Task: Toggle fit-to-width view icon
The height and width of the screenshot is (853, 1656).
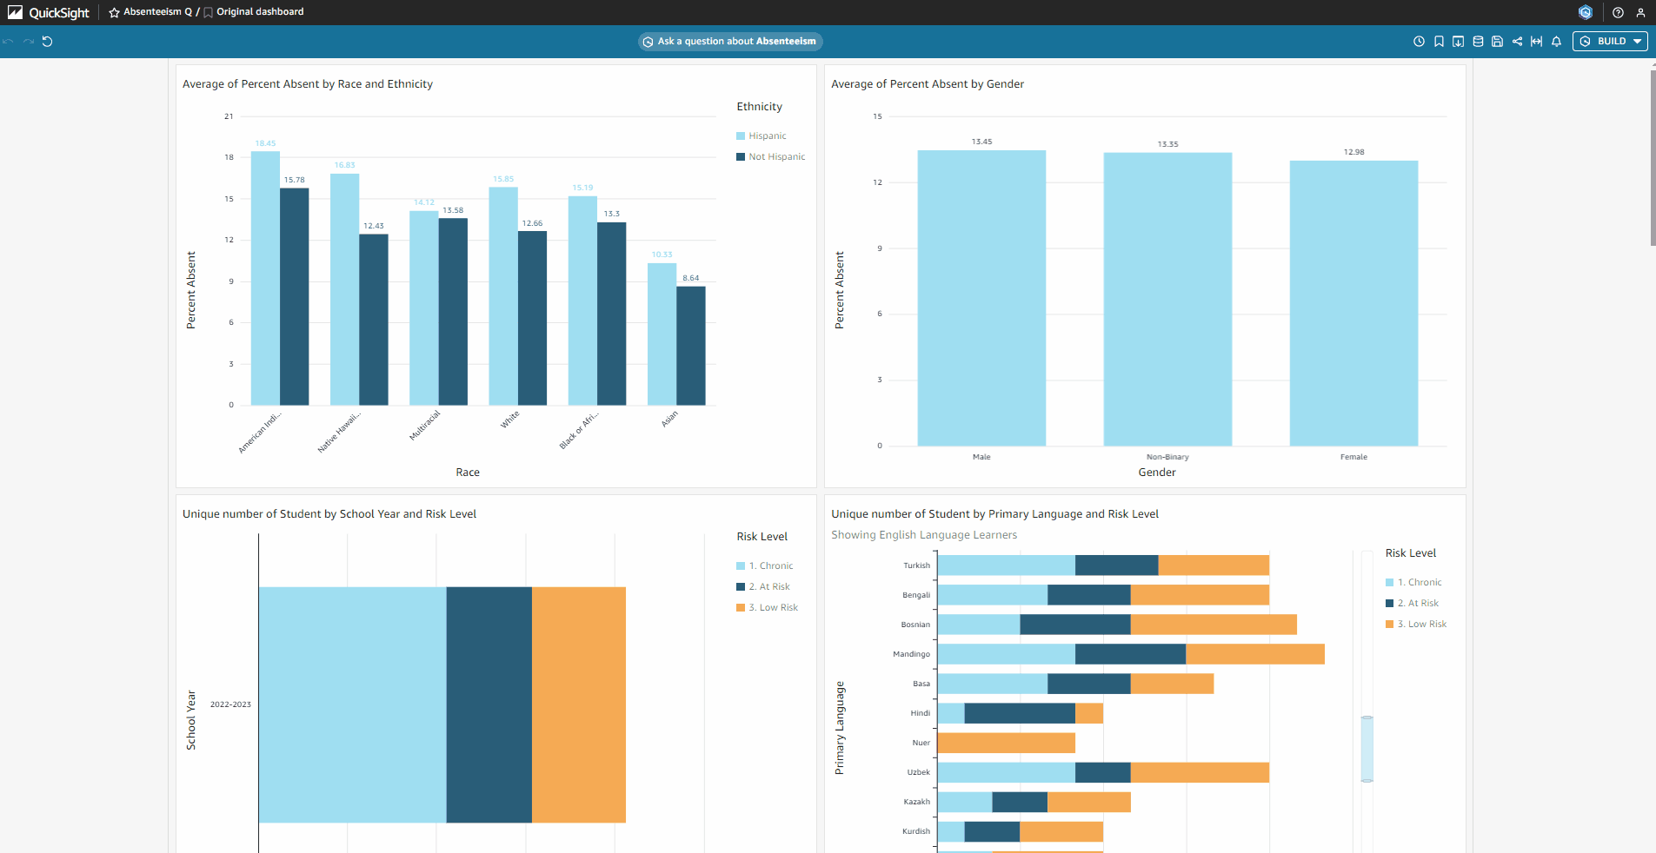Action: coord(1536,41)
